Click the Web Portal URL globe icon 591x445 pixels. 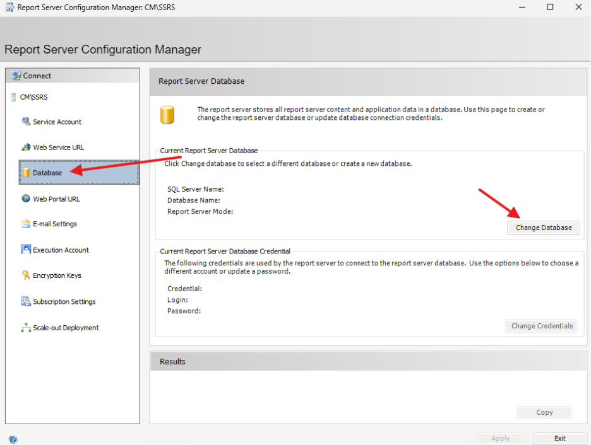[x=26, y=199]
